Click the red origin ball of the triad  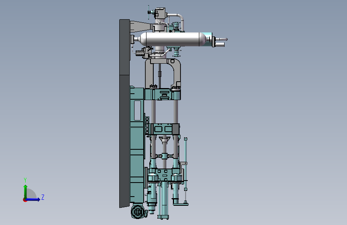point(25,200)
